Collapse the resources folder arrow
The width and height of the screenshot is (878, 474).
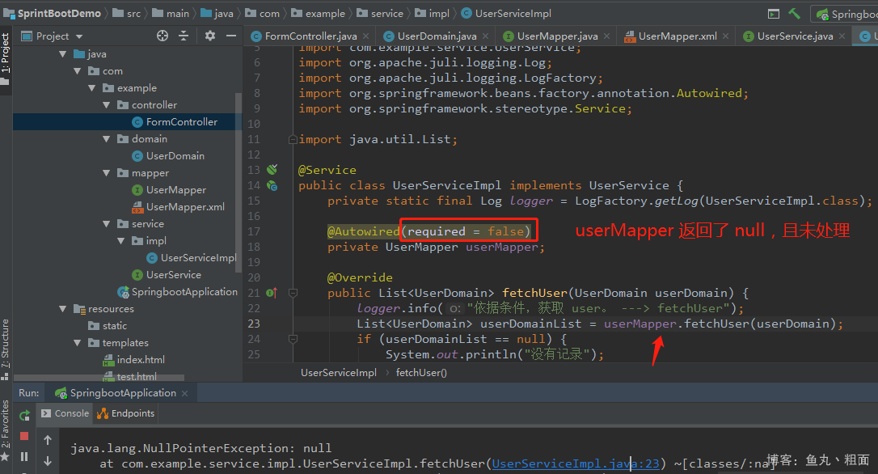tap(63, 309)
